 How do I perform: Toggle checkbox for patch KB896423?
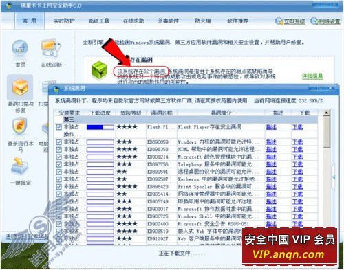[58, 187]
